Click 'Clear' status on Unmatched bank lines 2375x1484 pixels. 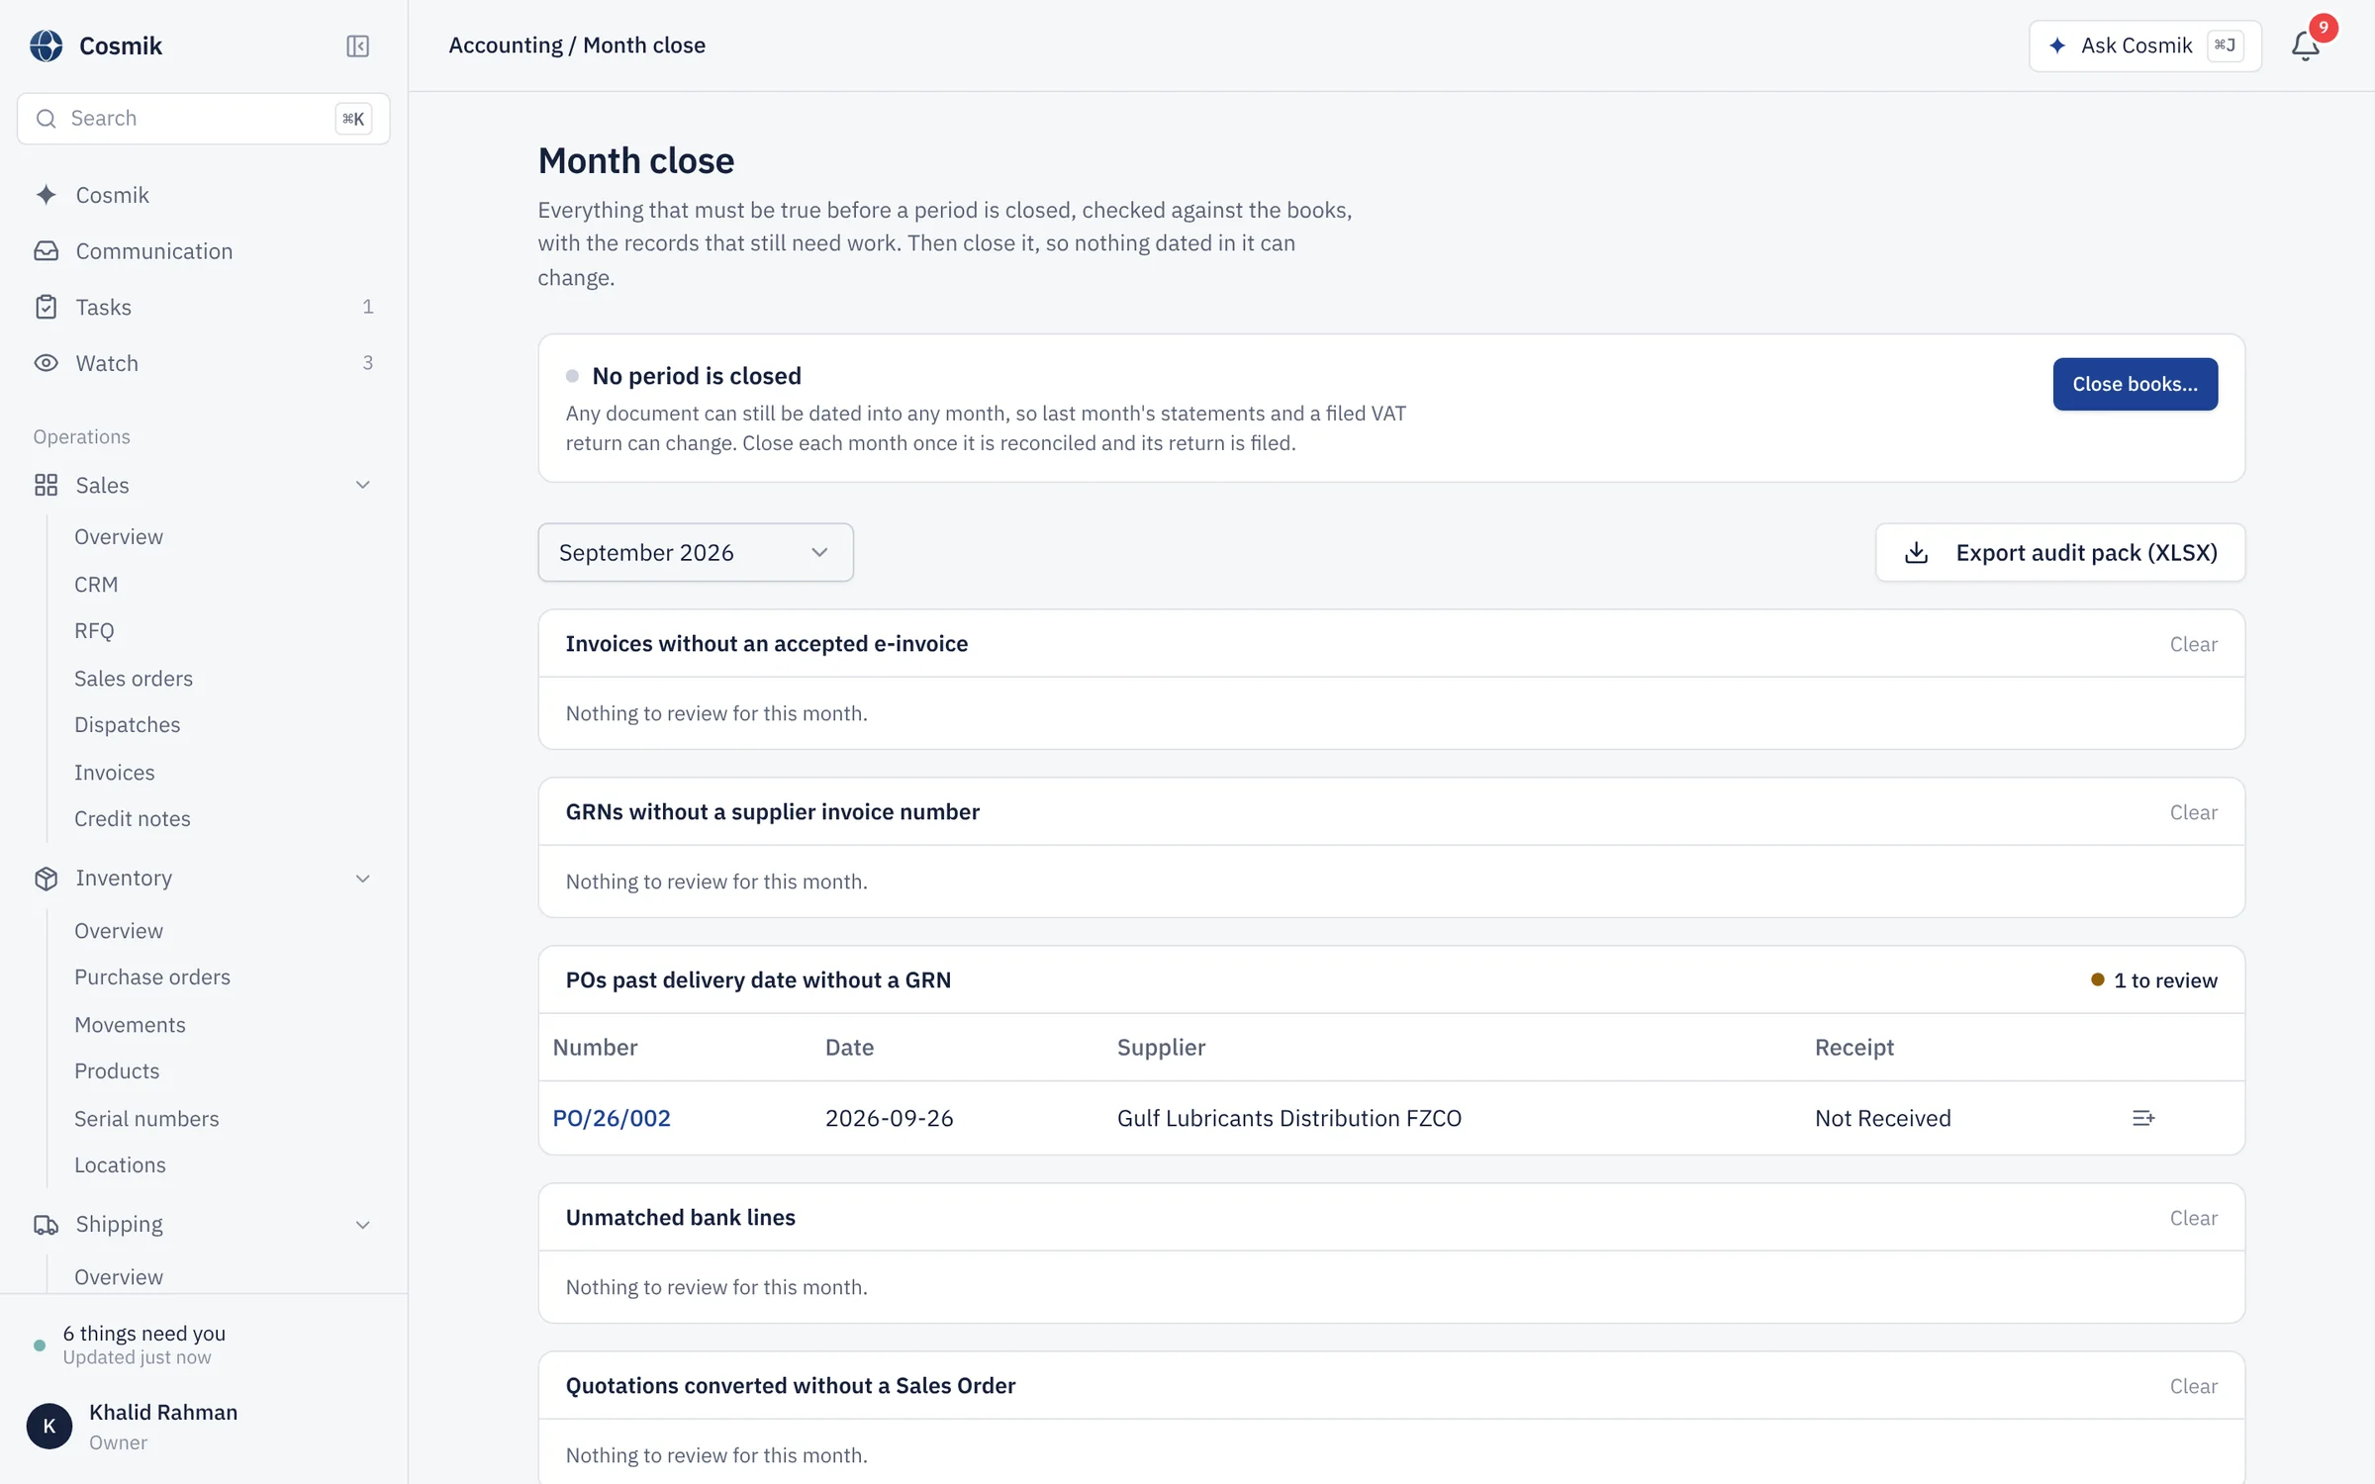[2193, 1217]
